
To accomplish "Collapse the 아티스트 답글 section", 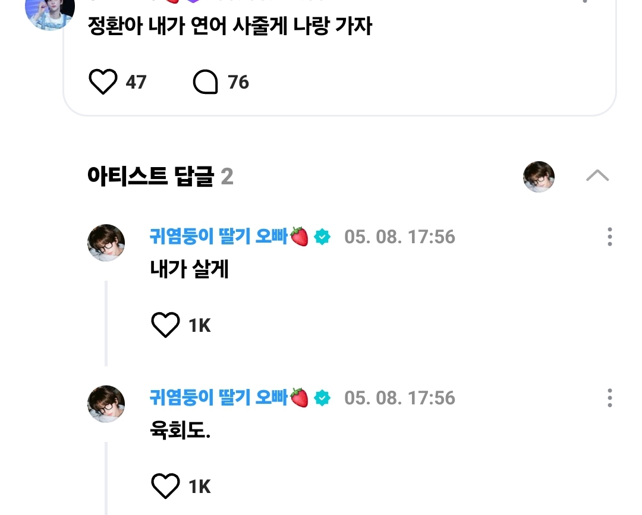I will coord(597,175).
